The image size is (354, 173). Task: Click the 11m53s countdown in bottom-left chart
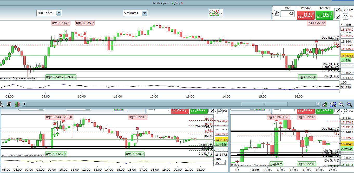tap(221, 144)
